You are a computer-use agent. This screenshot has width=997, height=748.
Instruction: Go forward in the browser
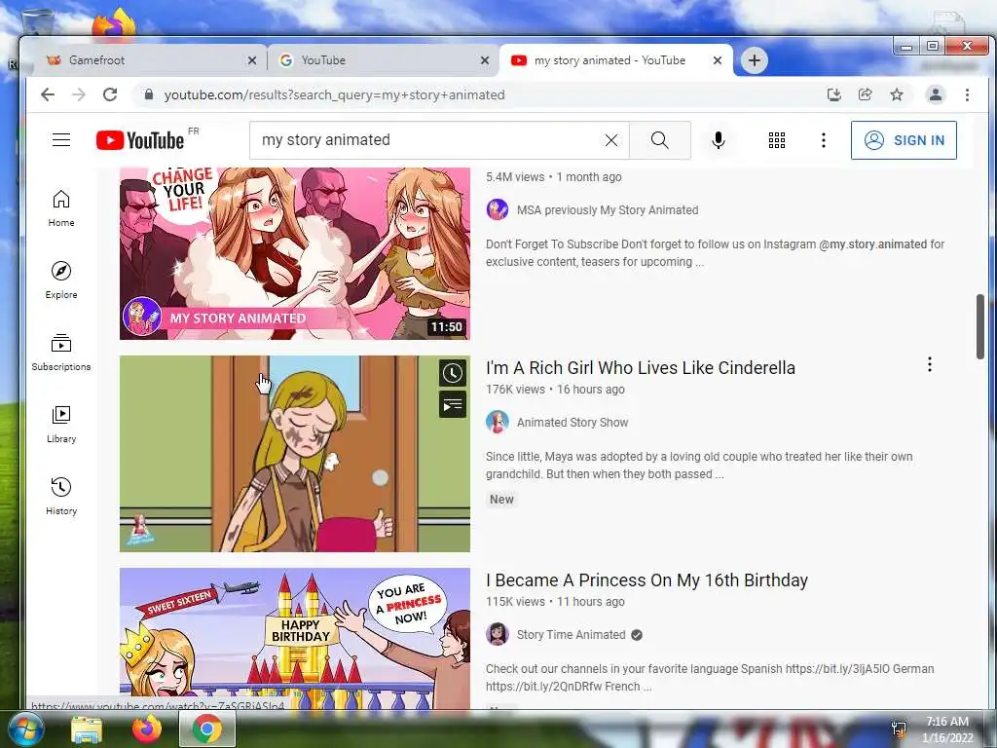pos(79,94)
